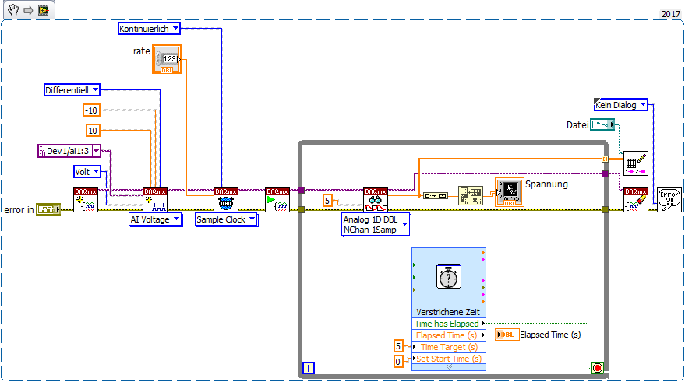The image size is (685, 382).
Task: Select the error in cluster terminal
Action: coord(48,209)
